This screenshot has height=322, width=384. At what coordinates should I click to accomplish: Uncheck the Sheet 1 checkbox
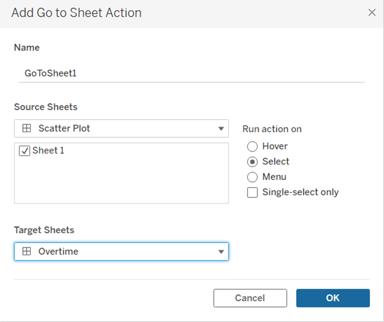[x=24, y=151]
